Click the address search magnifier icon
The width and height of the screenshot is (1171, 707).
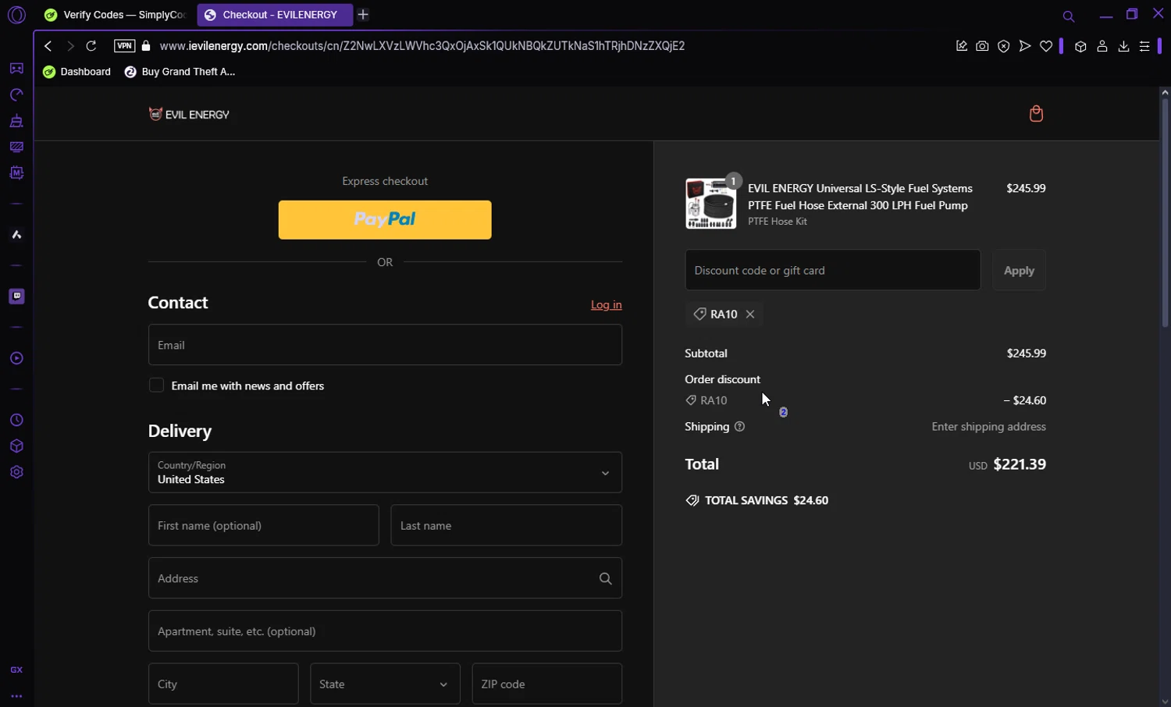[605, 578]
